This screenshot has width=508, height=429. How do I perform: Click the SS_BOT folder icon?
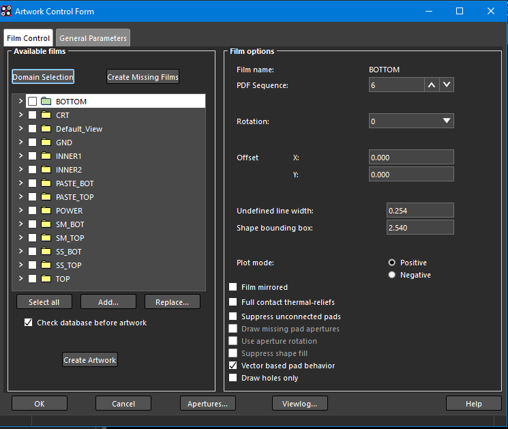(46, 252)
